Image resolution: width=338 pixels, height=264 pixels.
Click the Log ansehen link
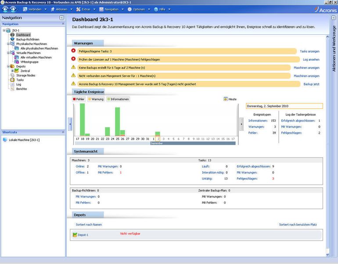pyautogui.click(x=311, y=60)
